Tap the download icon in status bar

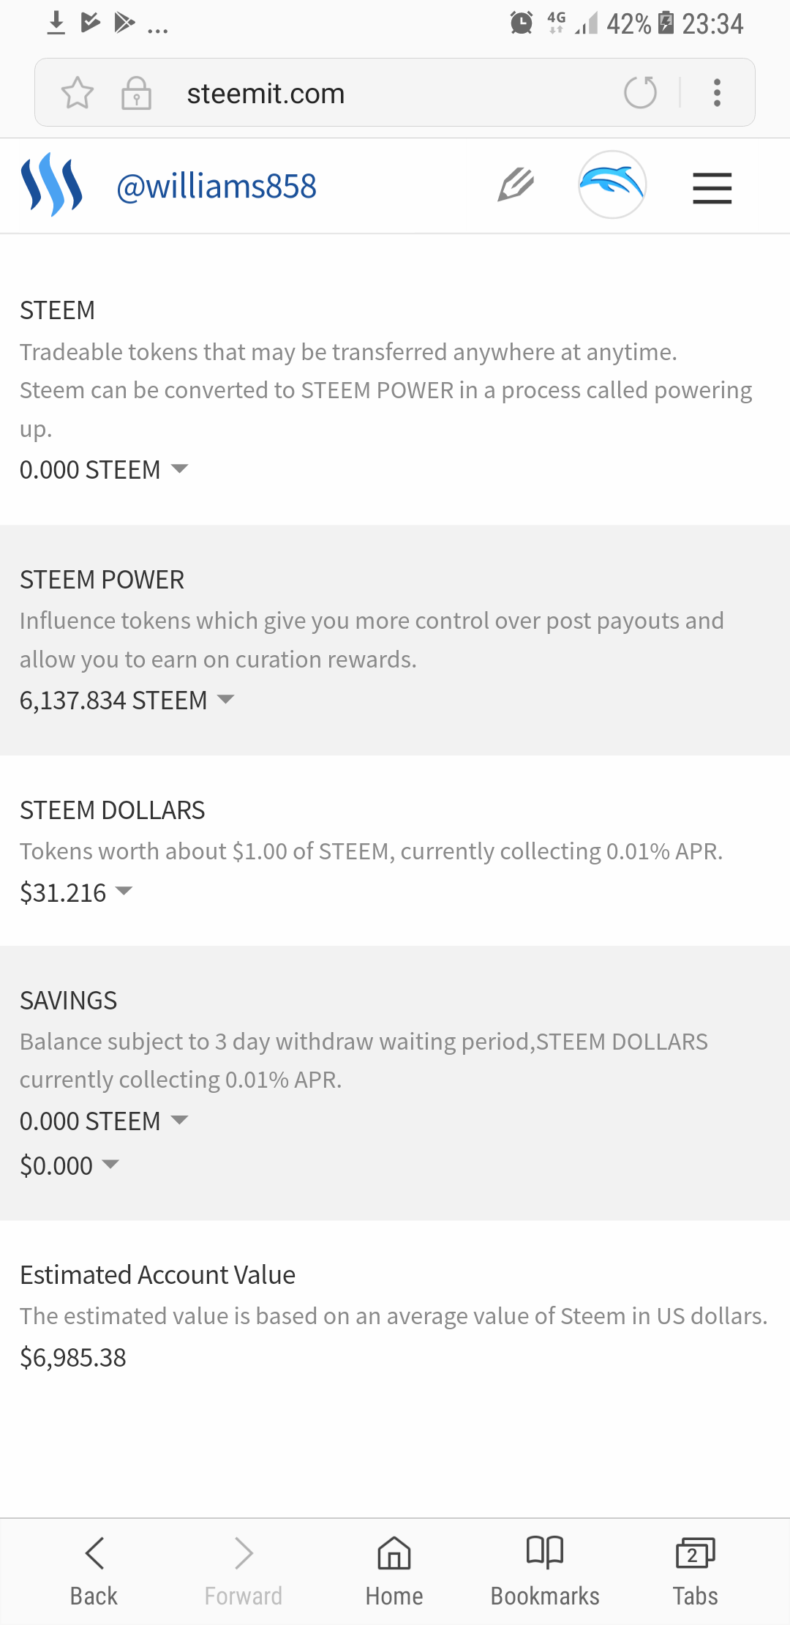pyautogui.click(x=56, y=23)
